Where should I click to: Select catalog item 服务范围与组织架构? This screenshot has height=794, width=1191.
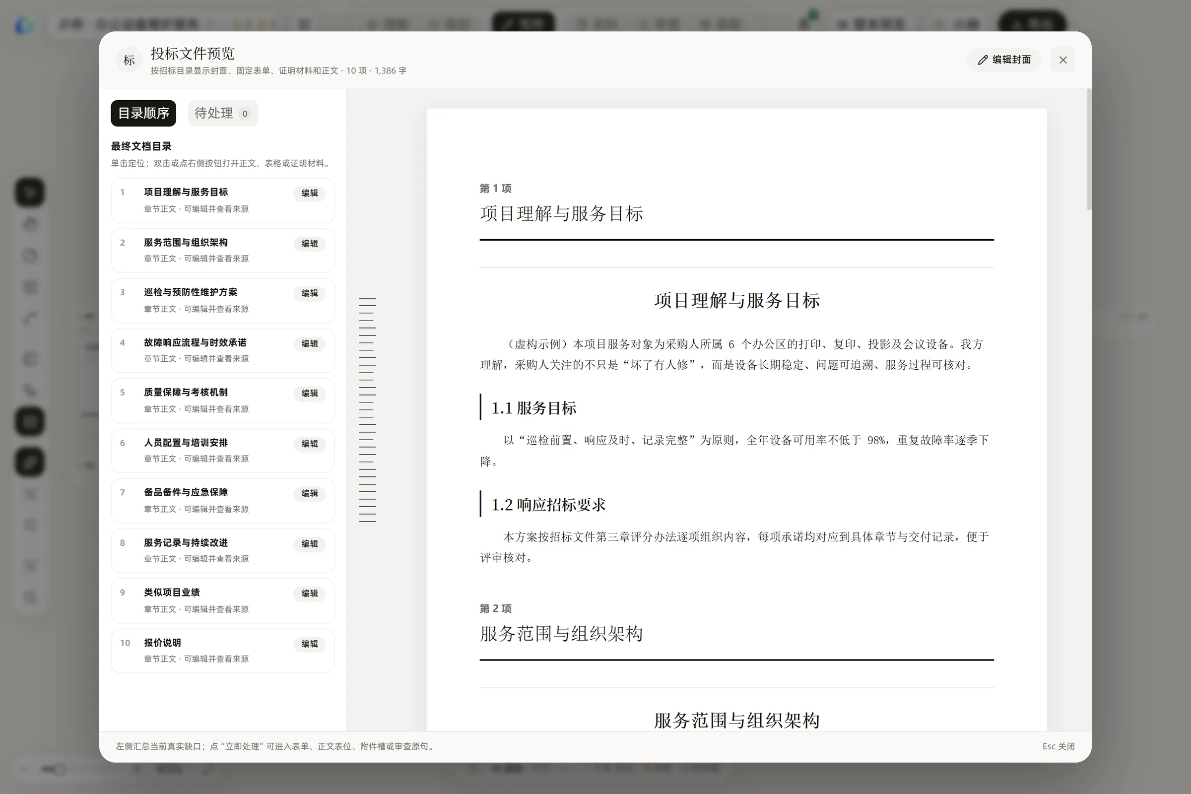coord(223,251)
